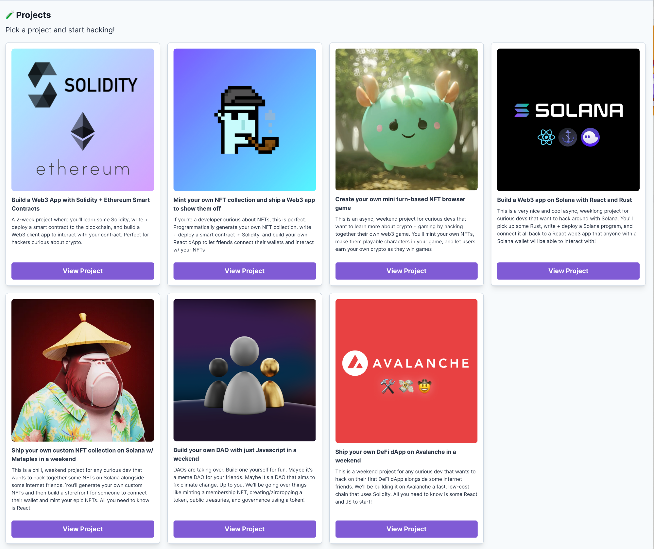Image resolution: width=654 pixels, height=549 pixels.
Task: Click the Anchor logo in Solana card
Action: click(x=568, y=137)
